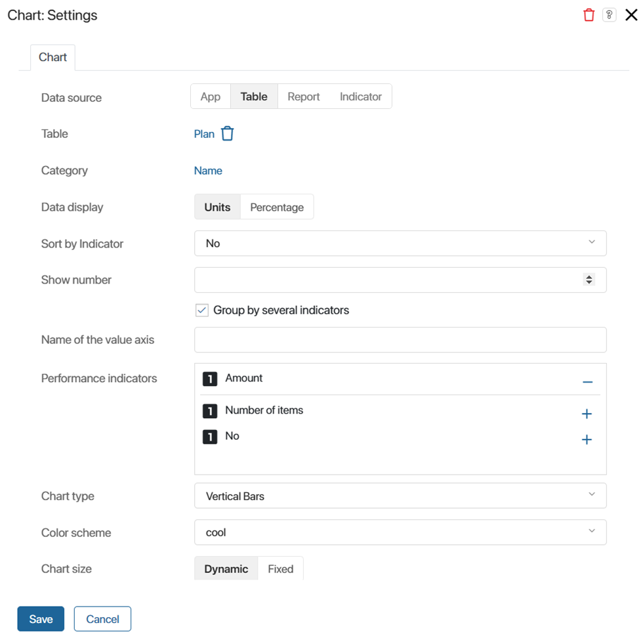Remove Amount indicator with minus icon
639x644 pixels.
click(x=587, y=382)
